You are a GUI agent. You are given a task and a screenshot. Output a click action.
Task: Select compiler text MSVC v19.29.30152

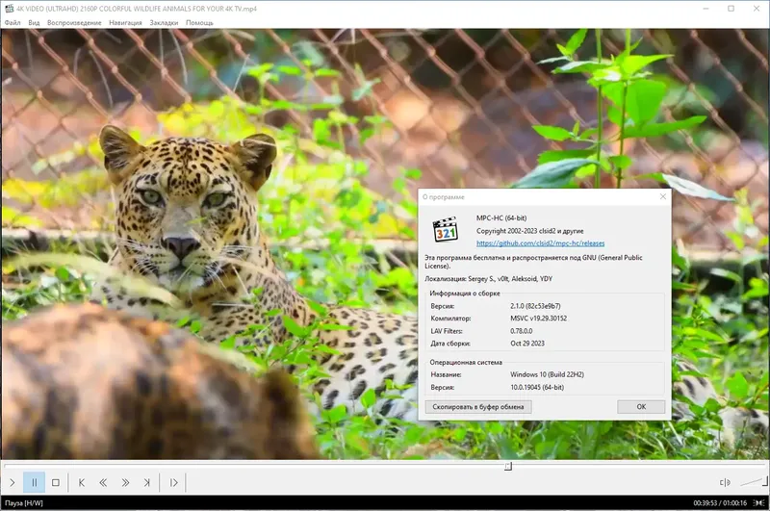pos(538,319)
